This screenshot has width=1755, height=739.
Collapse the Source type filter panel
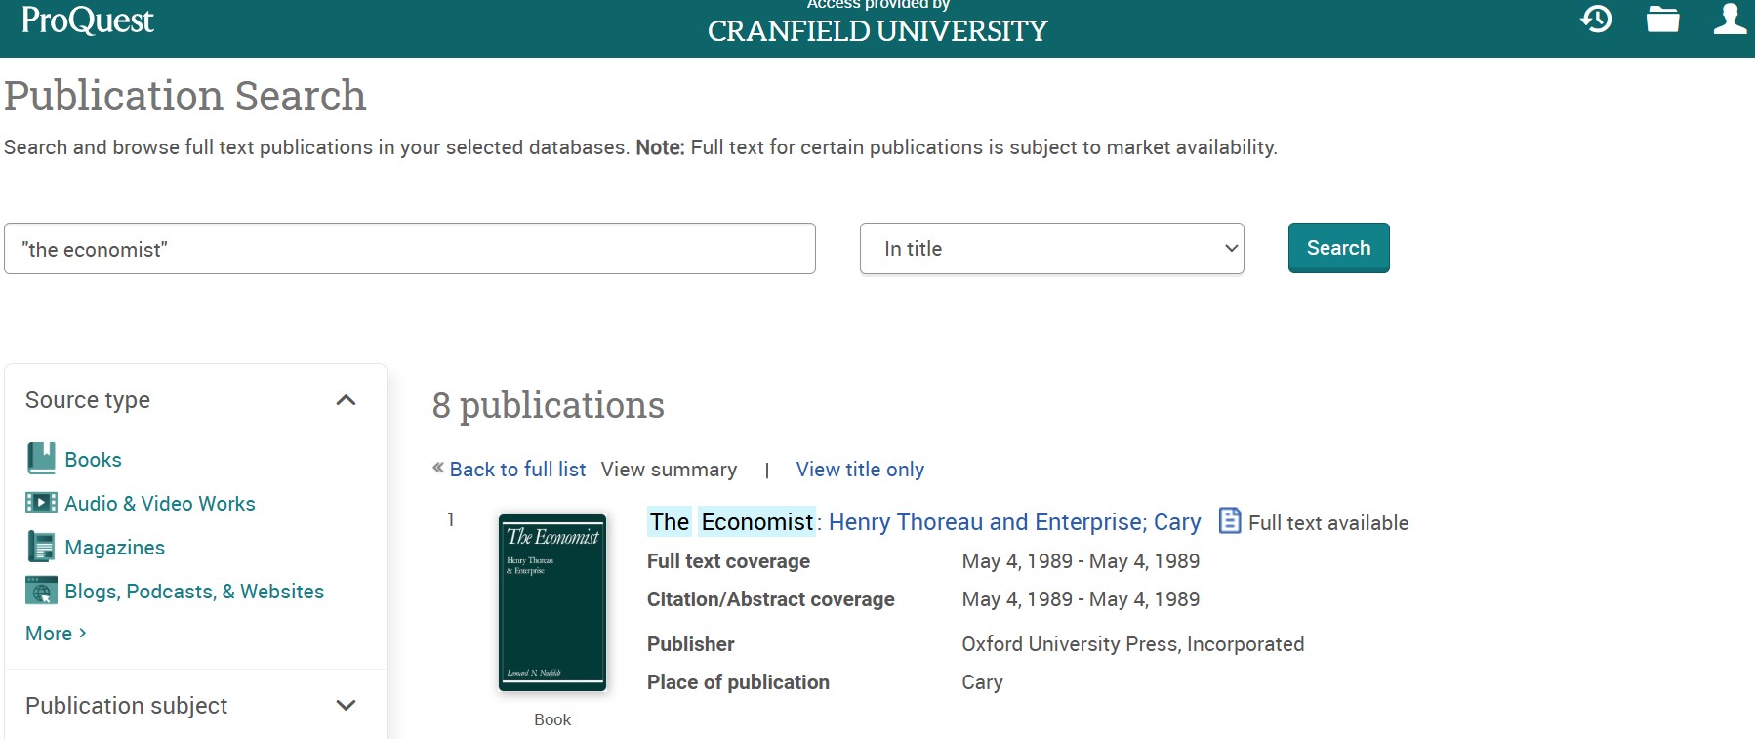(346, 400)
